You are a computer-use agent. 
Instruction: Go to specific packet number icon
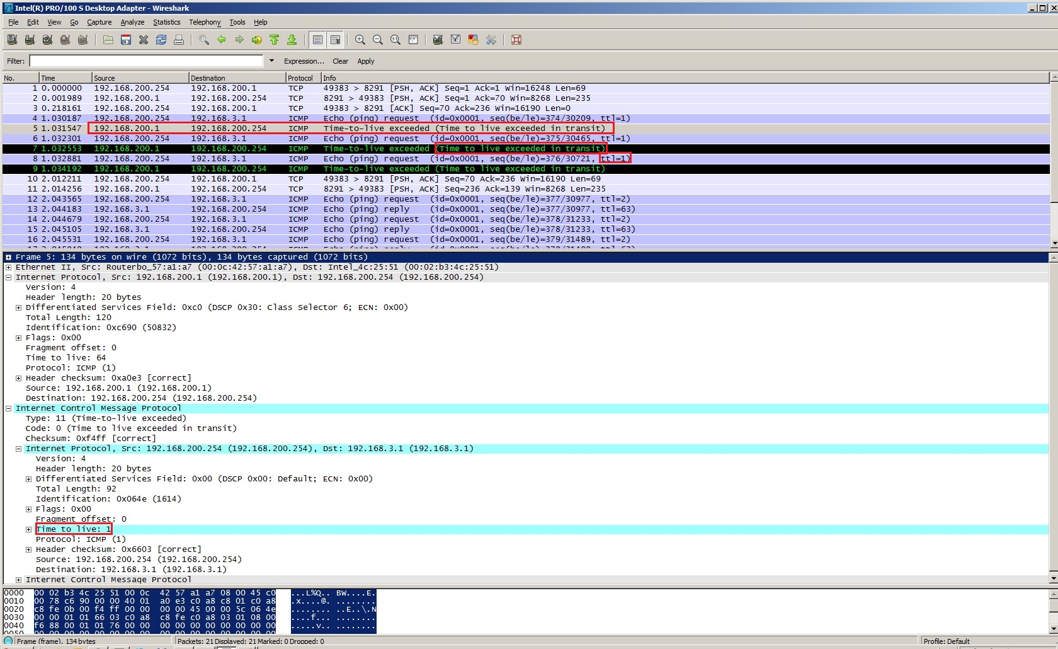coord(257,40)
